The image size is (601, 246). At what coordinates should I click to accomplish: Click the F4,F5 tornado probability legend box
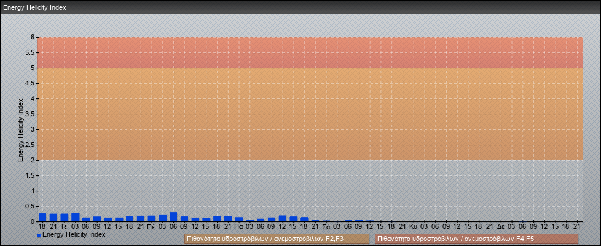[476, 239]
